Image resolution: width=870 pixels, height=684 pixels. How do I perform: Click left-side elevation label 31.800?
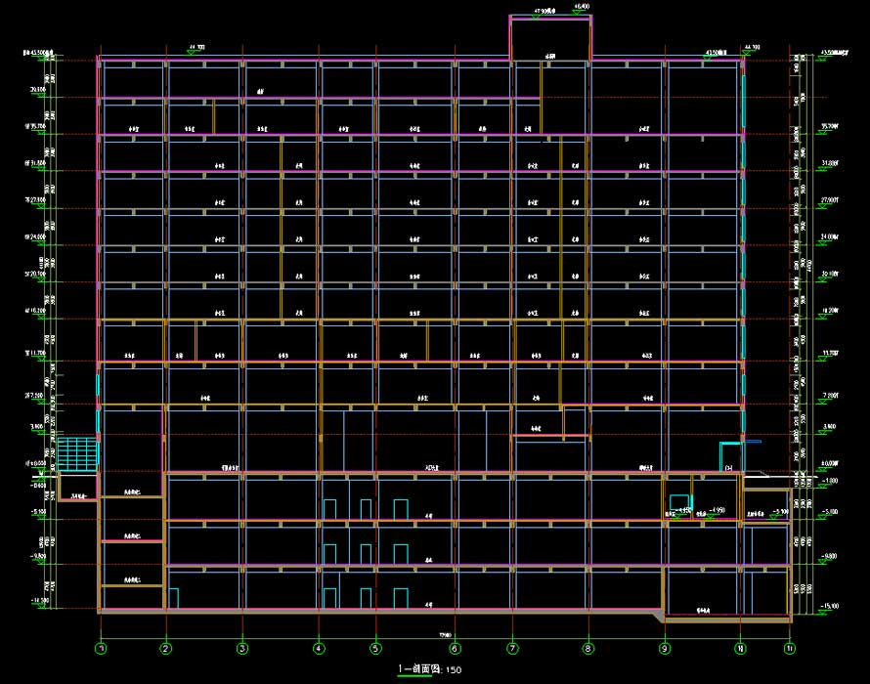[35, 163]
